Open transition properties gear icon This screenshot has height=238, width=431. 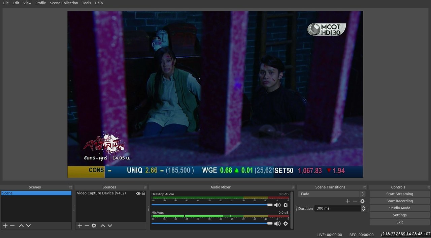(x=362, y=201)
